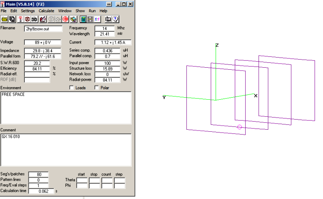Image resolution: width=323 pixels, height=199 pixels.
Task: Open the Calculate menu
Action: pyautogui.click(x=46, y=11)
